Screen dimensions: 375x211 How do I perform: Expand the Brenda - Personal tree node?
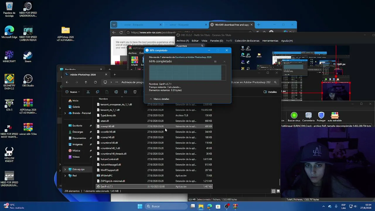[x=65, y=113]
